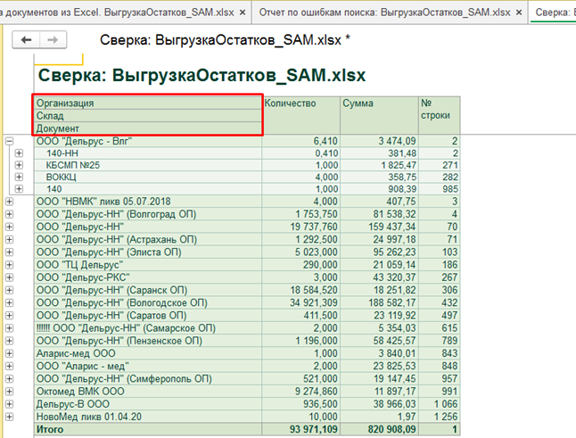Expand the 140-НН warehouse row
The height and width of the screenshot is (438, 576).
19,153
